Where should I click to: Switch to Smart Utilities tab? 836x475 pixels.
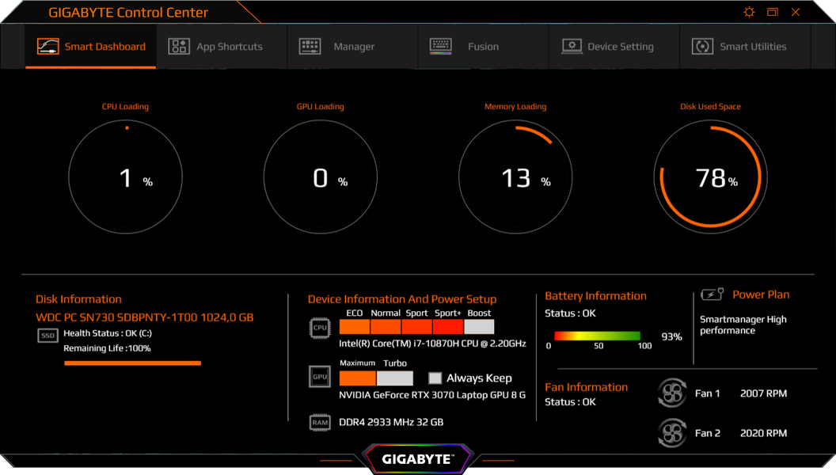746,47
